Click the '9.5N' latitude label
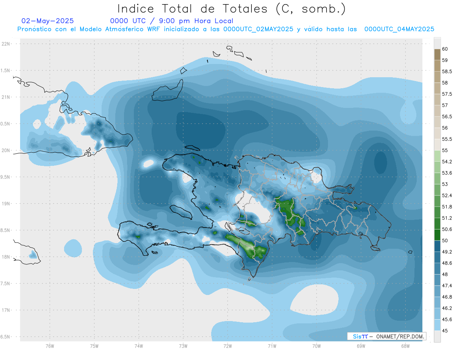 (6, 177)
